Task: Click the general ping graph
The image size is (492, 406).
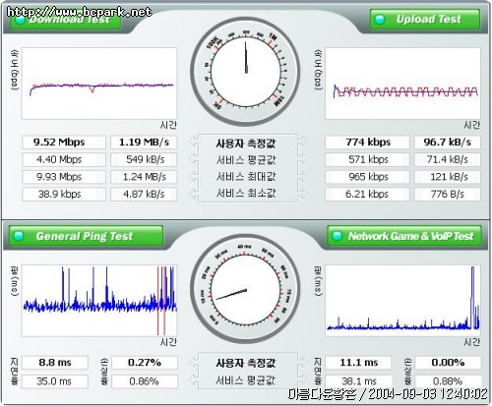Action: [99, 301]
